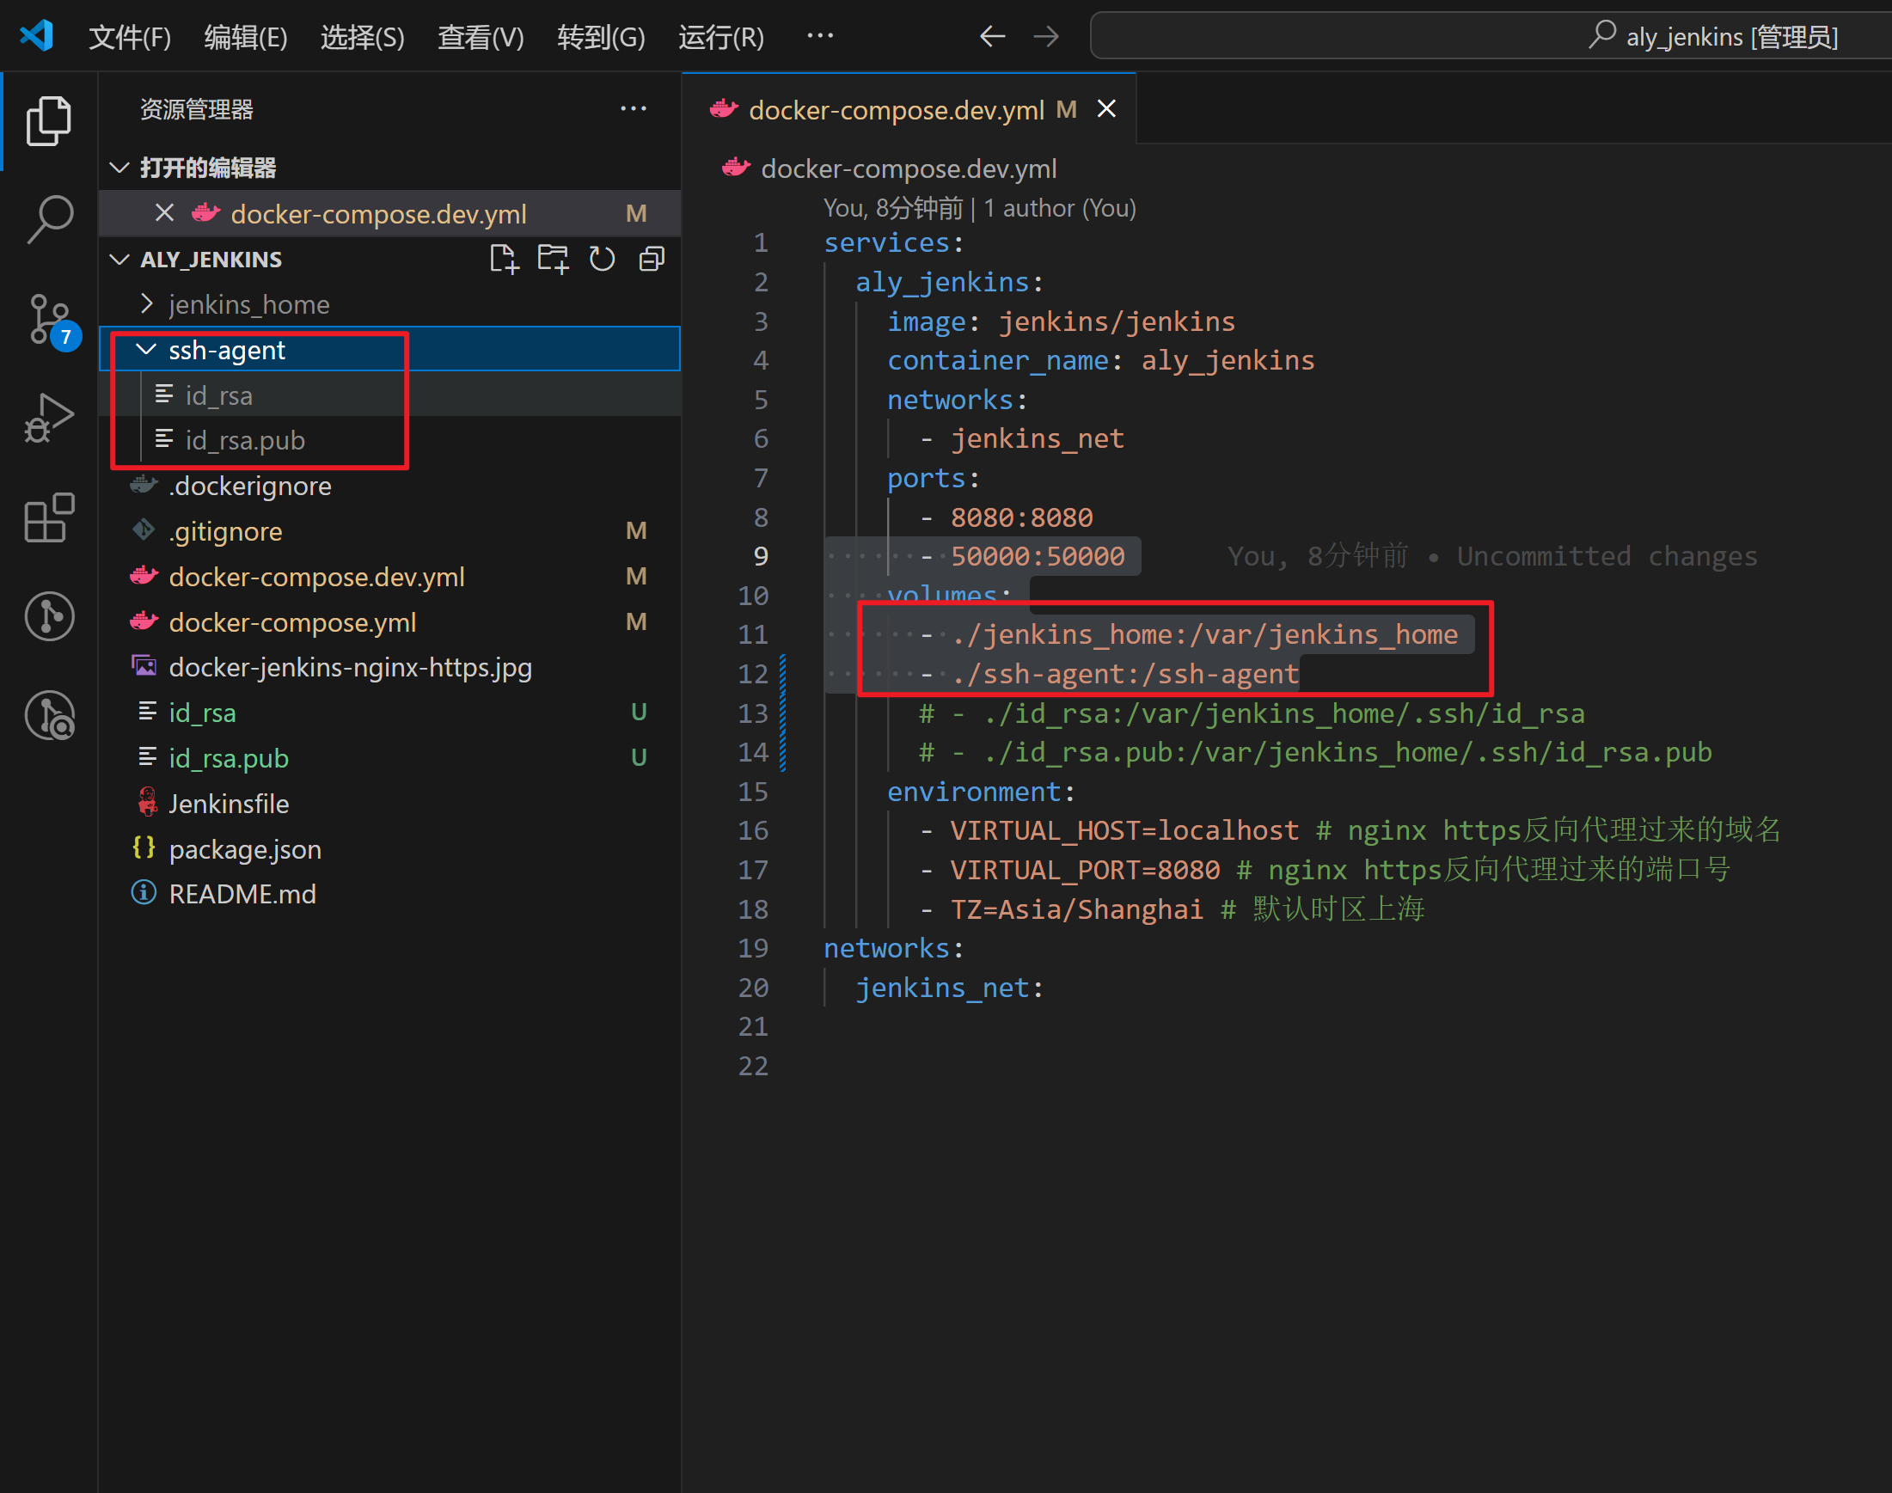
Task: Click the '50000:50000' port mapping
Action: 1038,556
